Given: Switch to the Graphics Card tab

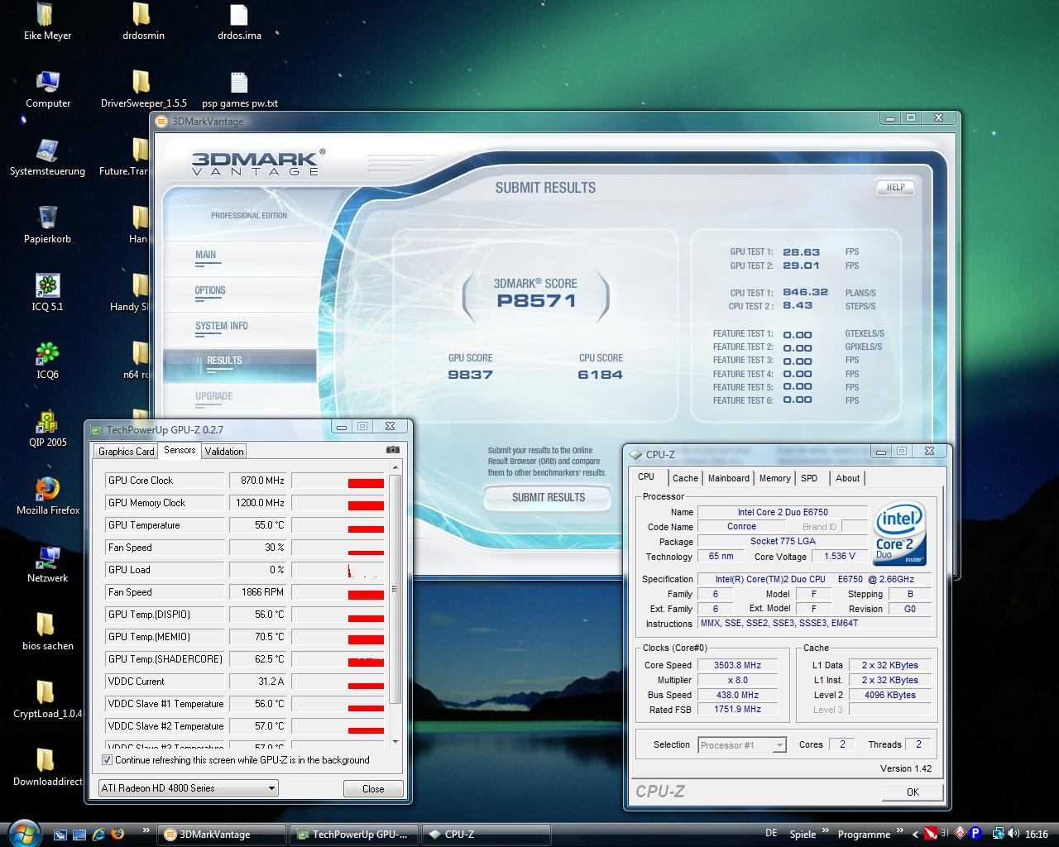Looking at the screenshot, I should (126, 451).
